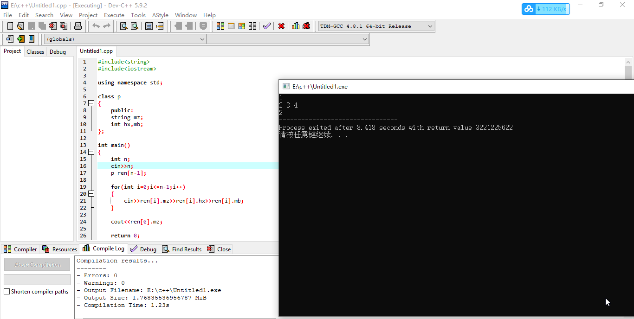This screenshot has height=319, width=634.
Task: Open the Edit menu
Action: click(x=24, y=15)
